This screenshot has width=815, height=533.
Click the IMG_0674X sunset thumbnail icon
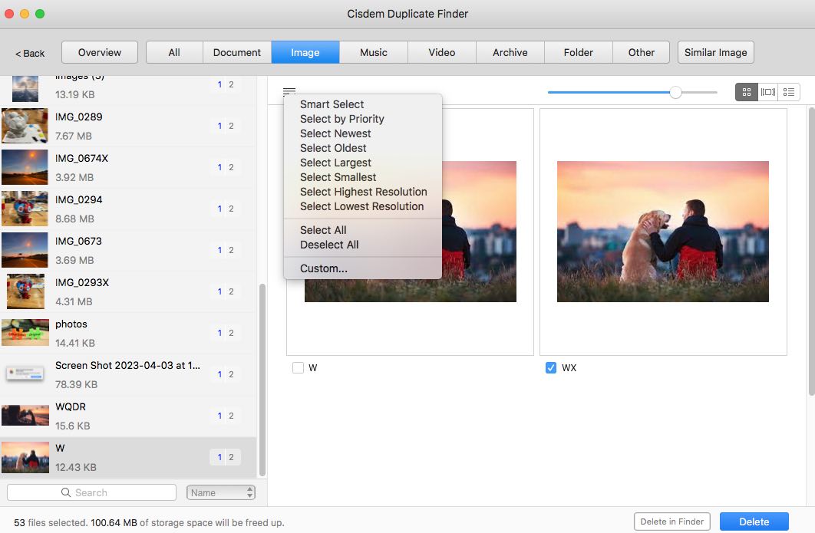(x=25, y=167)
